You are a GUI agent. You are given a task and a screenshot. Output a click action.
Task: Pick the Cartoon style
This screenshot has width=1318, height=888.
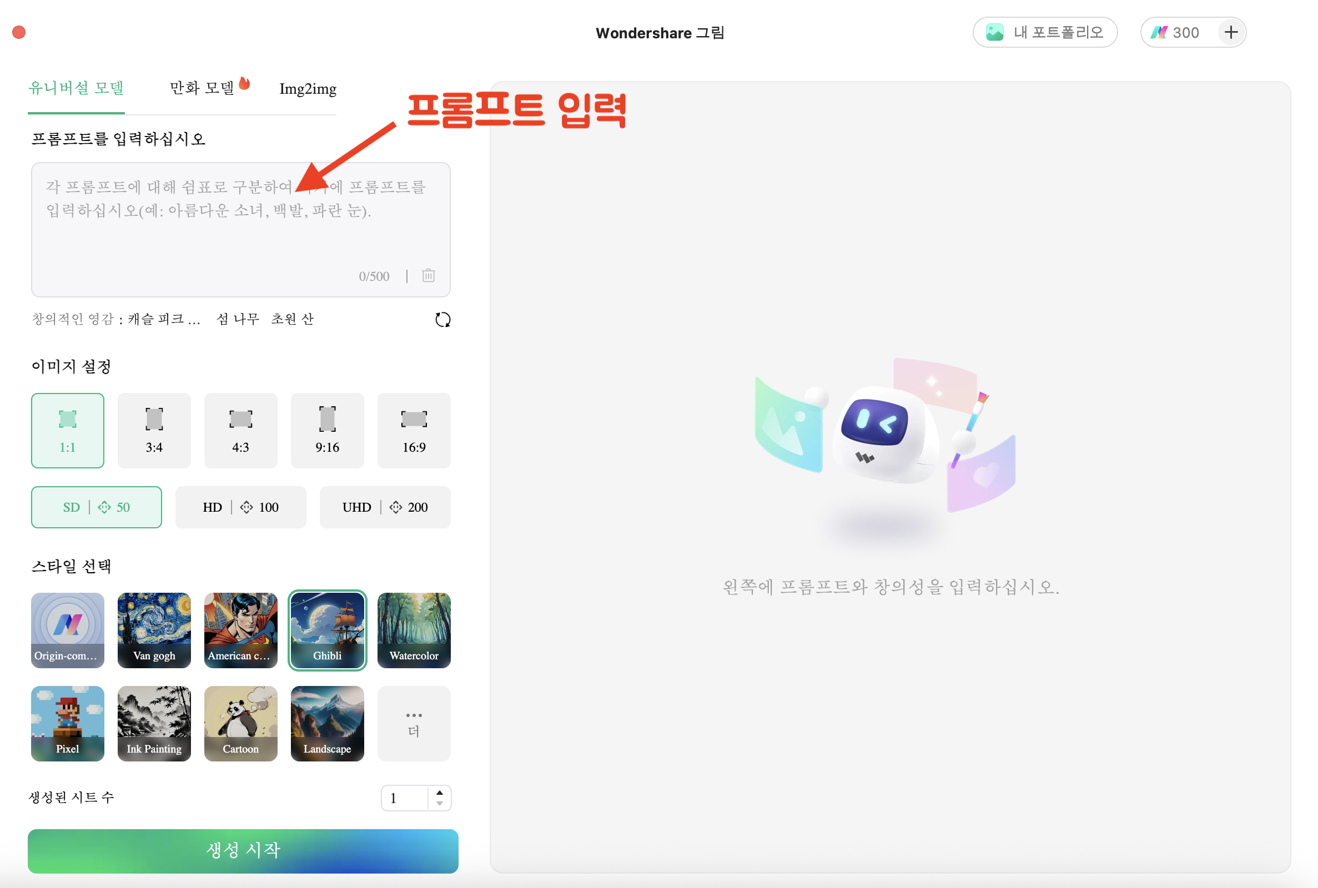pyautogui.click(x=241, y=724)
